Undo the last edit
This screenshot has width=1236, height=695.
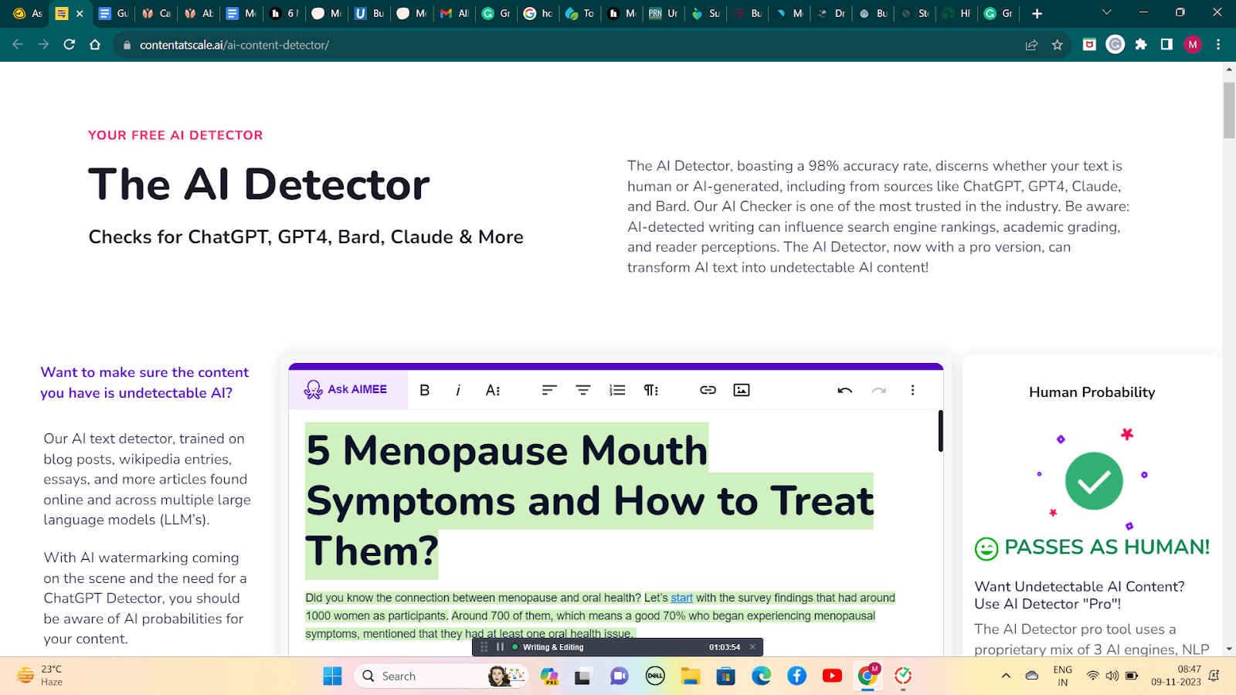click(845, 389)
